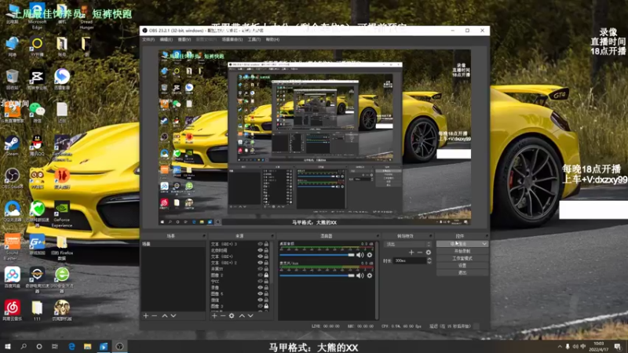Open the View (查看) menu
This screenshot has height=353, width=628.
[x=184, y=40]
